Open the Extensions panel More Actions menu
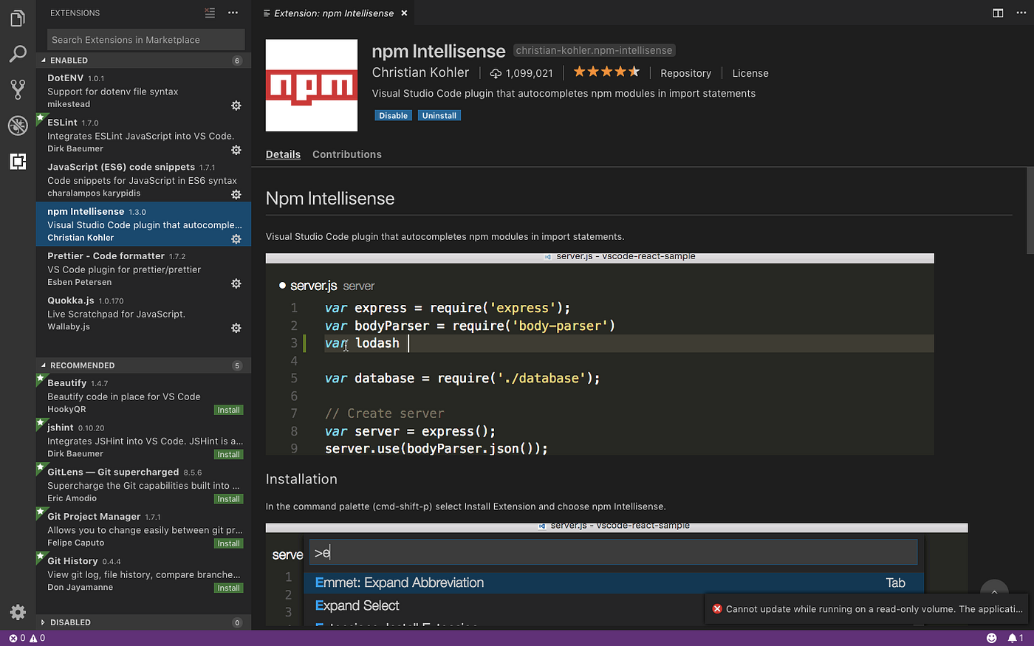This screenshot has width=1034, height=646. click(x=233, y=13)
